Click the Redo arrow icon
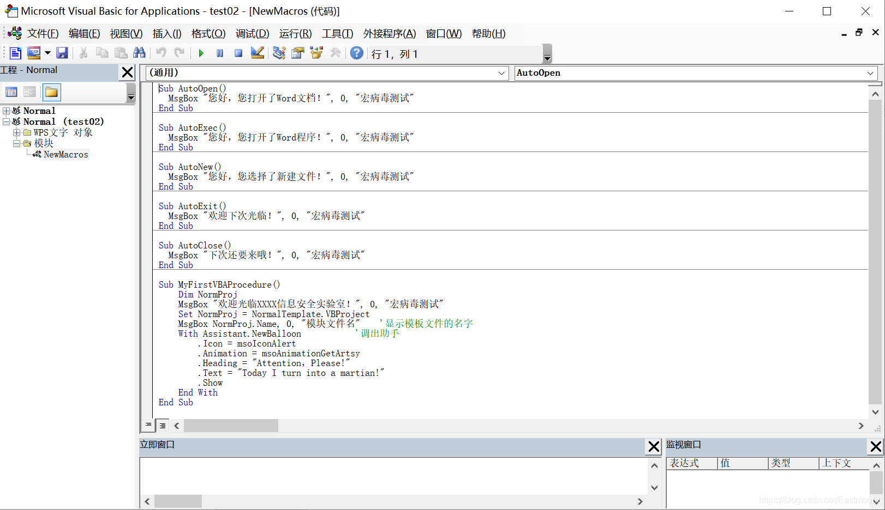This screenshot has width=885, height=510. [180, 53]
